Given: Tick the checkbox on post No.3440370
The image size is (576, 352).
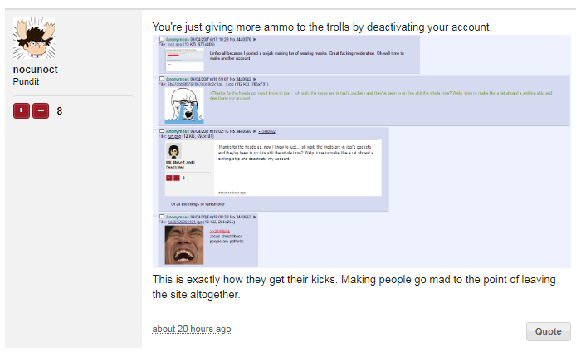Looking at the screenshot, I should pyautogui.click(x=162, y=39).
